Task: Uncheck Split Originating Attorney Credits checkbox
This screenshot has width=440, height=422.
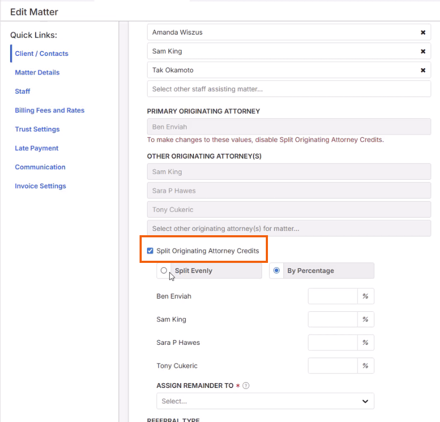Action: tap(150, 251)
